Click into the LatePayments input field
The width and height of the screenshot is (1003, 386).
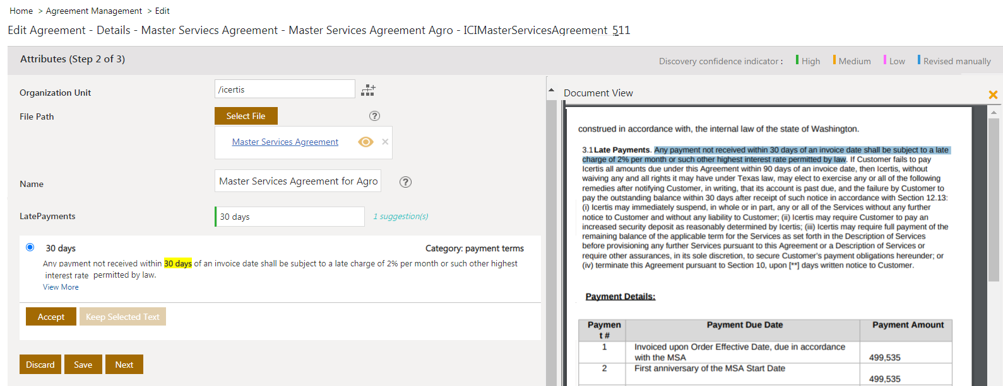coord(290,217)
